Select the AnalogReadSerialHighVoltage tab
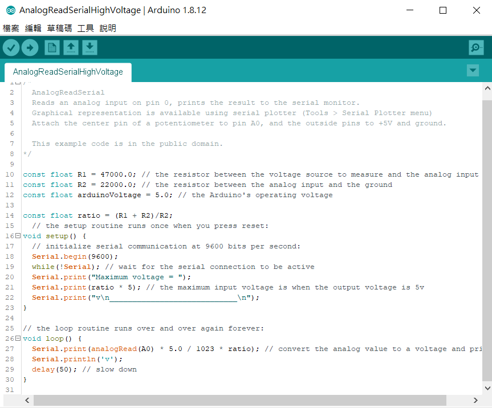The width and height of the screenshot is (492, 408). [x=68, y=72]
